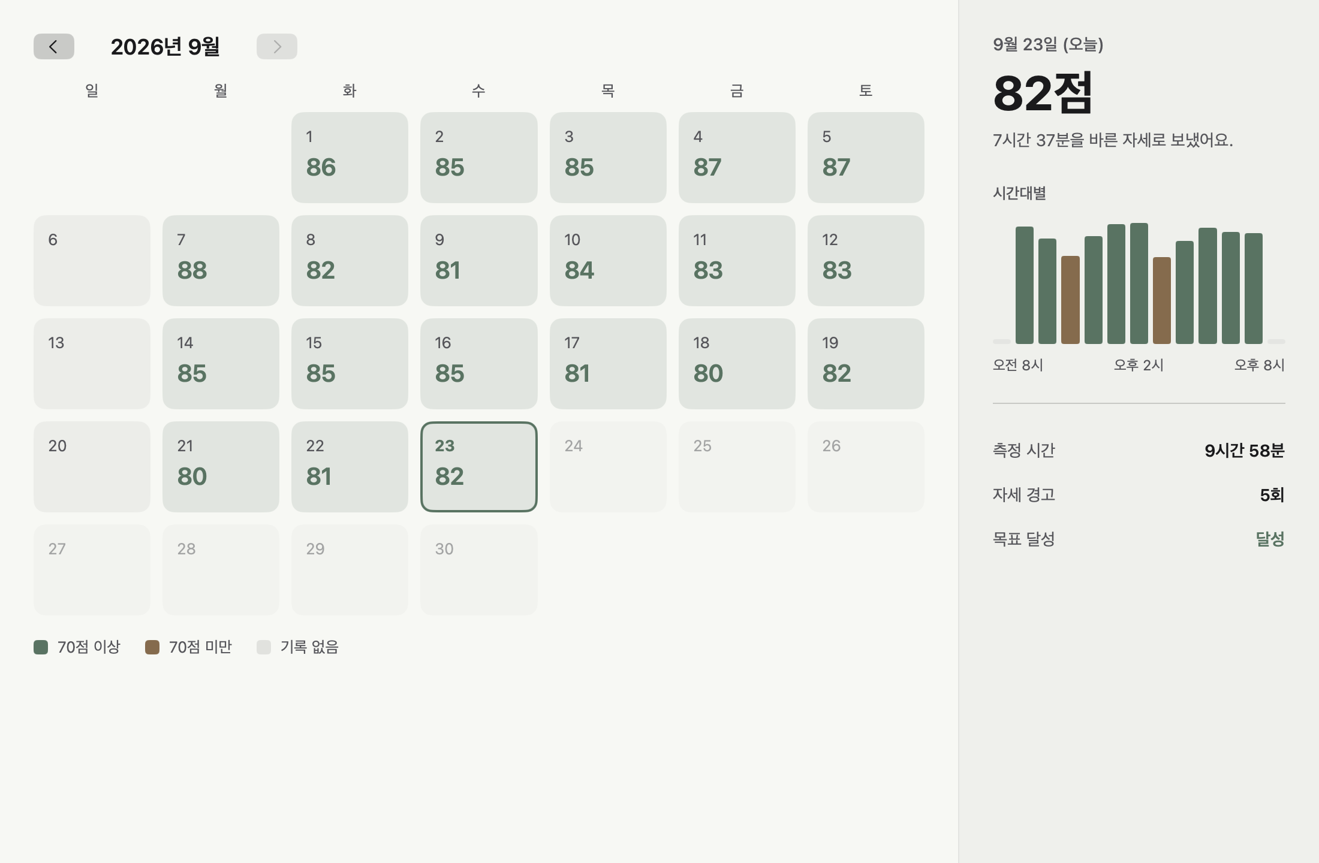The height and width of the screenshot is (863, 1319).
Task: Go to the previous month
Action: [54, 47]
